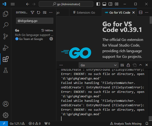Screen dimensions: 152x126
Task: Clear the output panel
Action: click(122, 65)
